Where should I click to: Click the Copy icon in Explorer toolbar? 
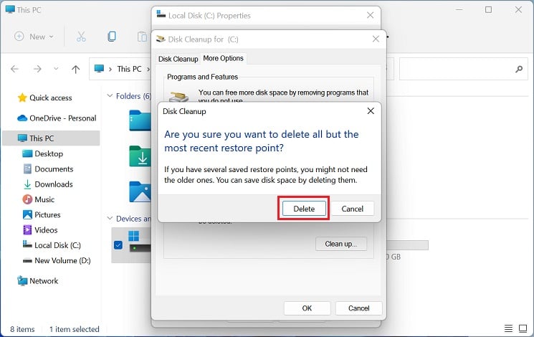111,37
